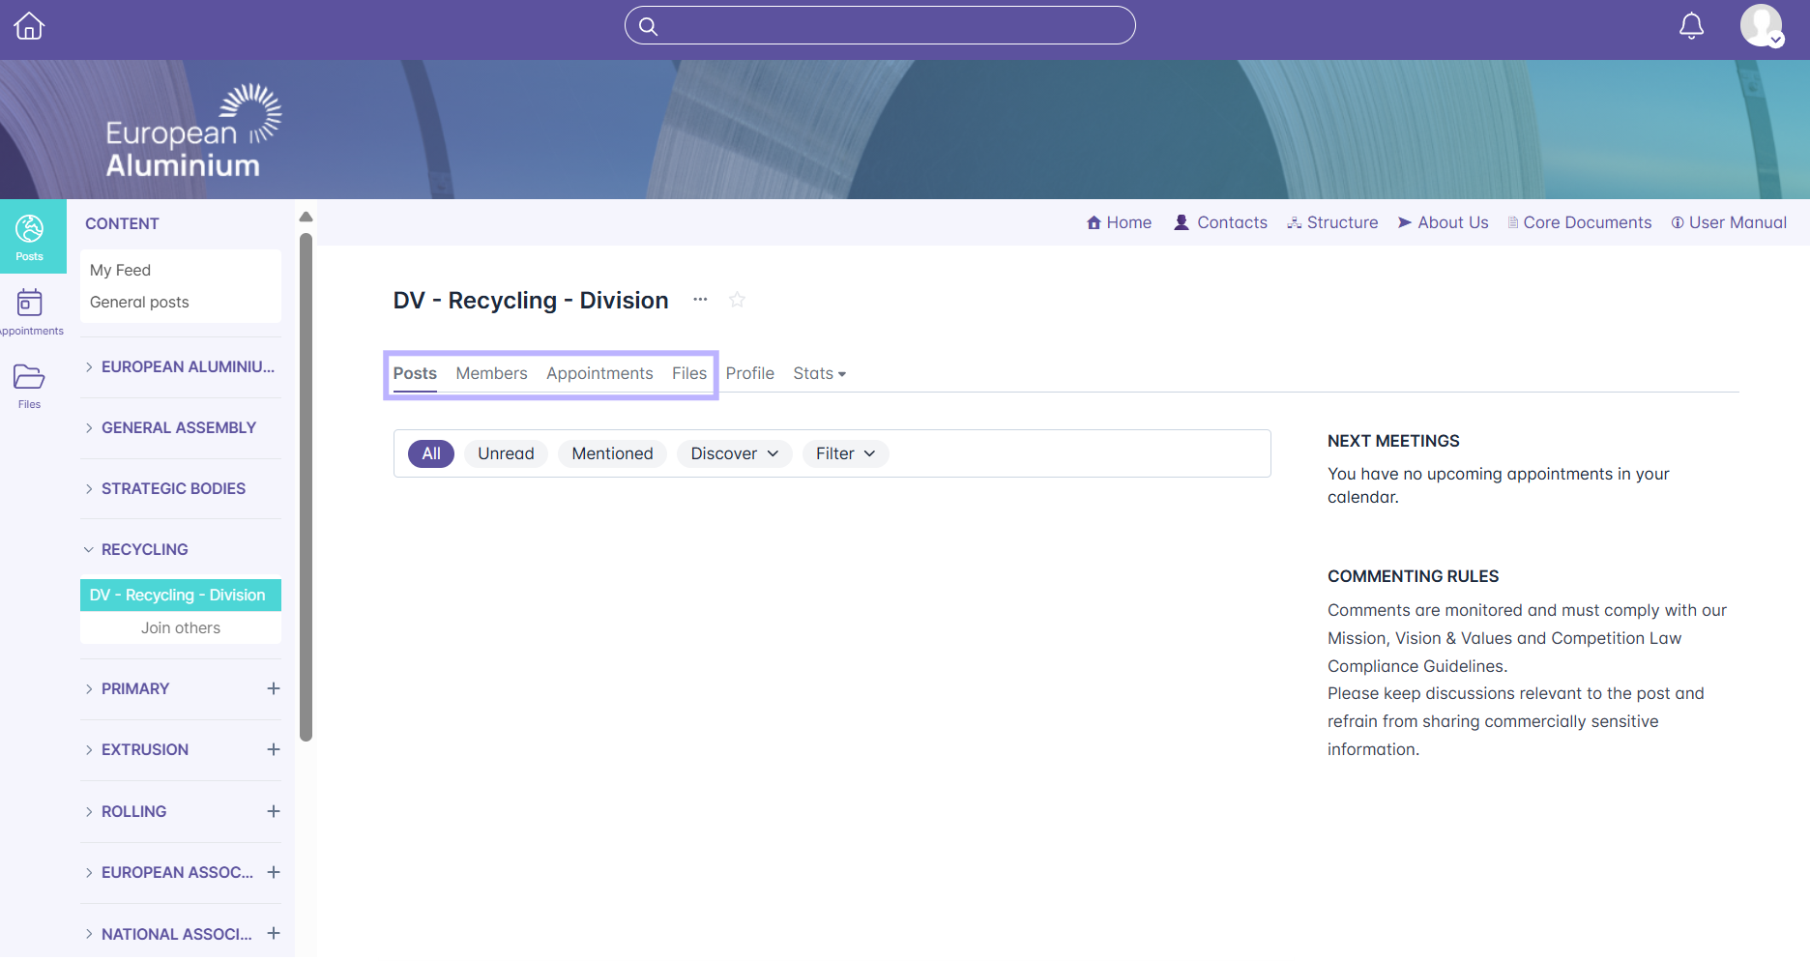Open the notifications bell
Viewport: 1810px width, 961px height.
(1691, 26)
